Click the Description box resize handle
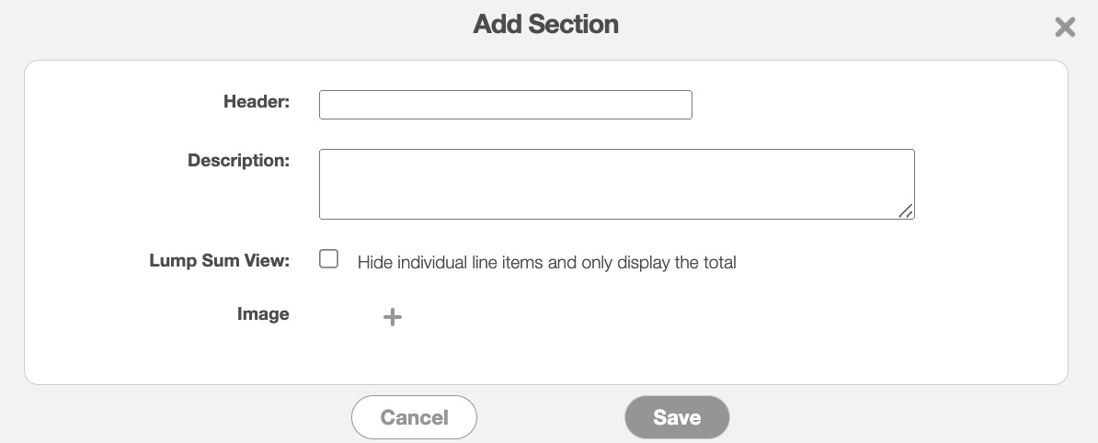The height and width of the screenshot is (443, 1098). (906, 211)
